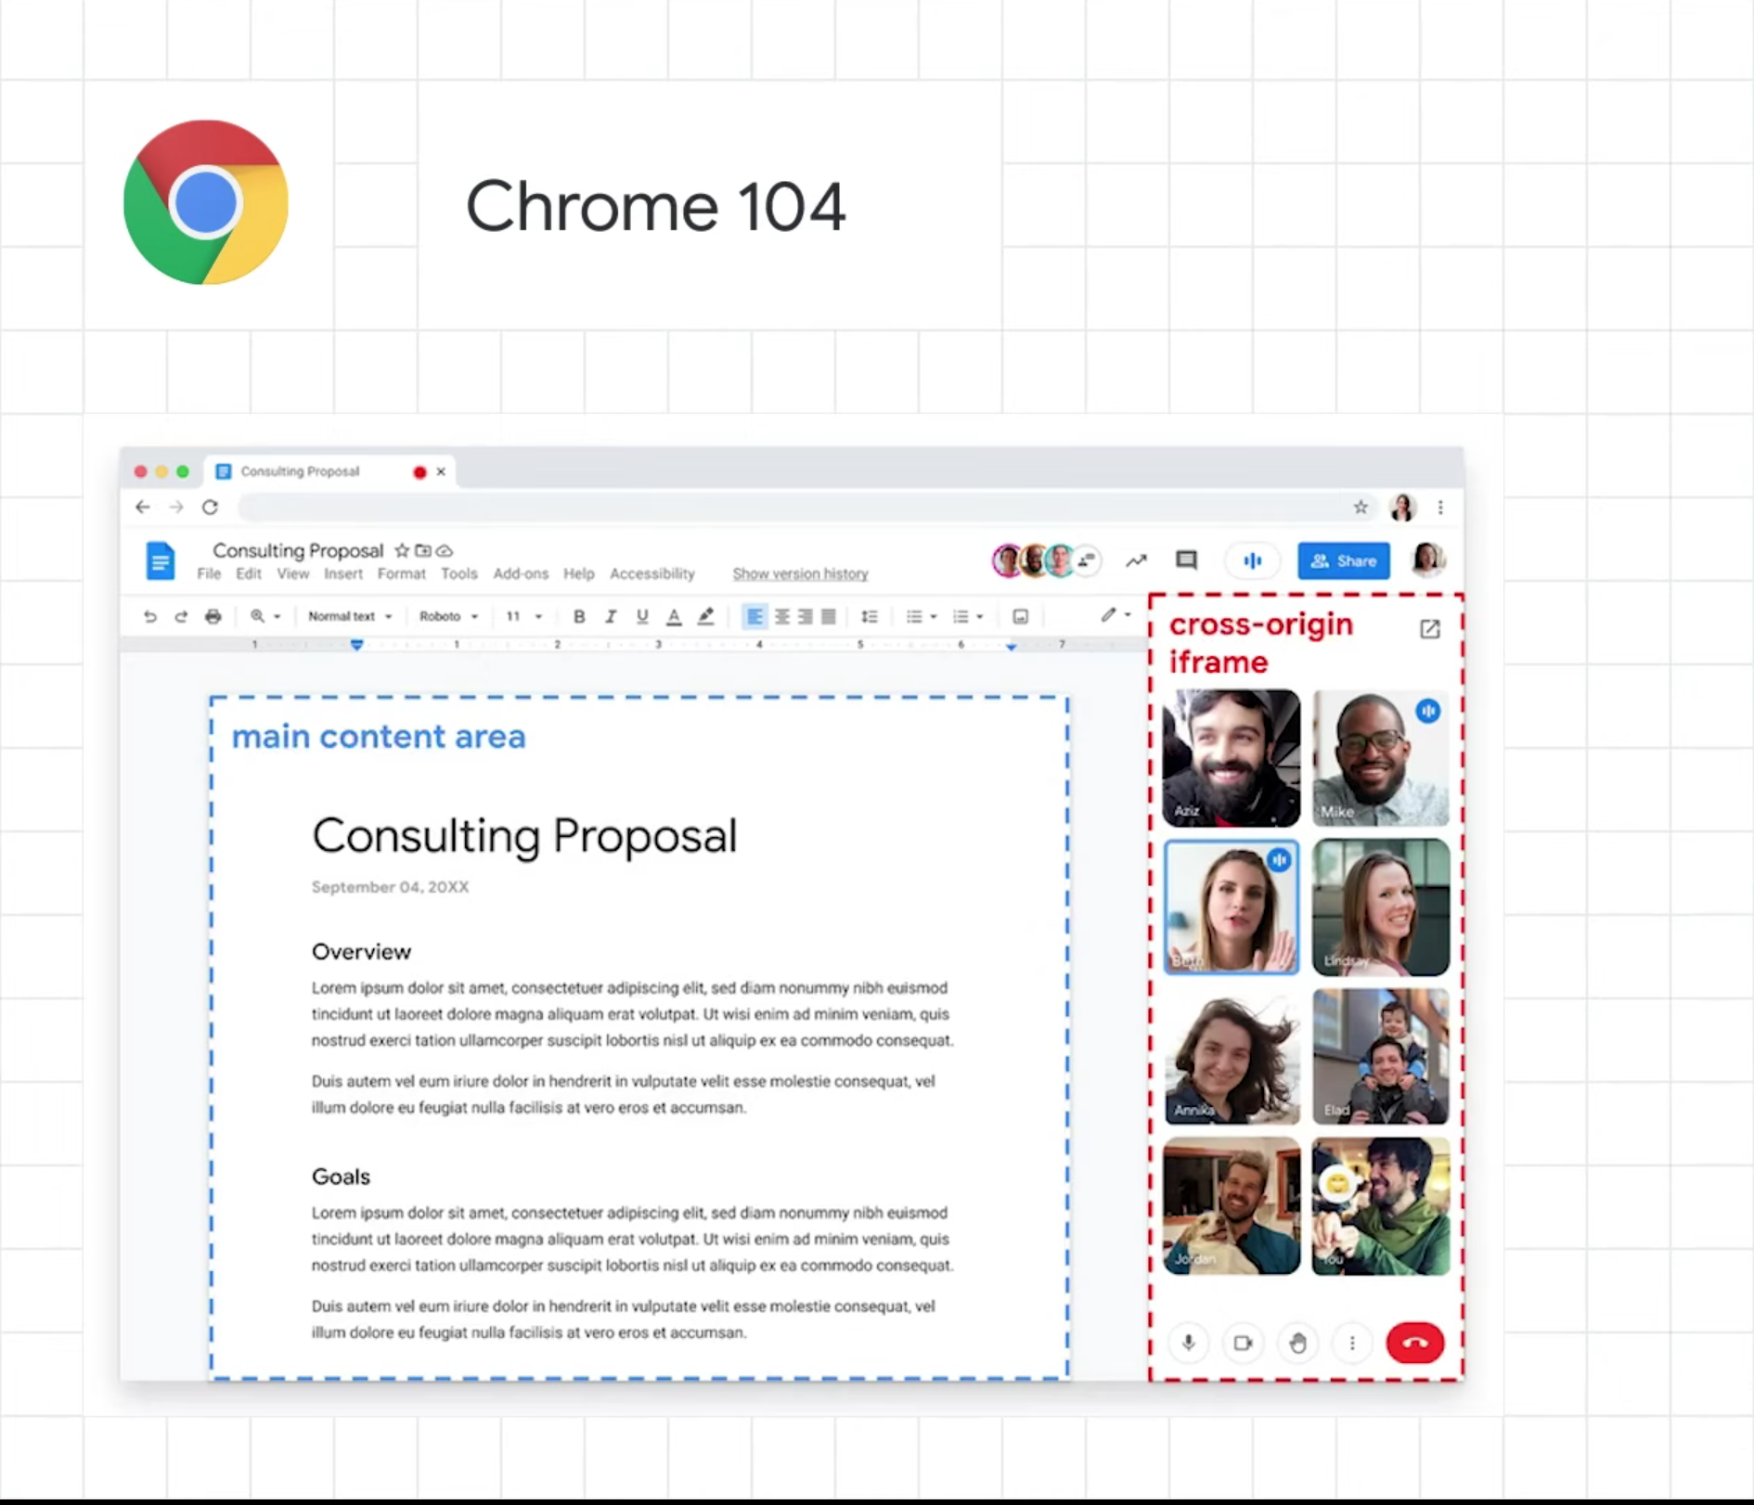Open Chrome three-dot menu

pos(1440,507)
